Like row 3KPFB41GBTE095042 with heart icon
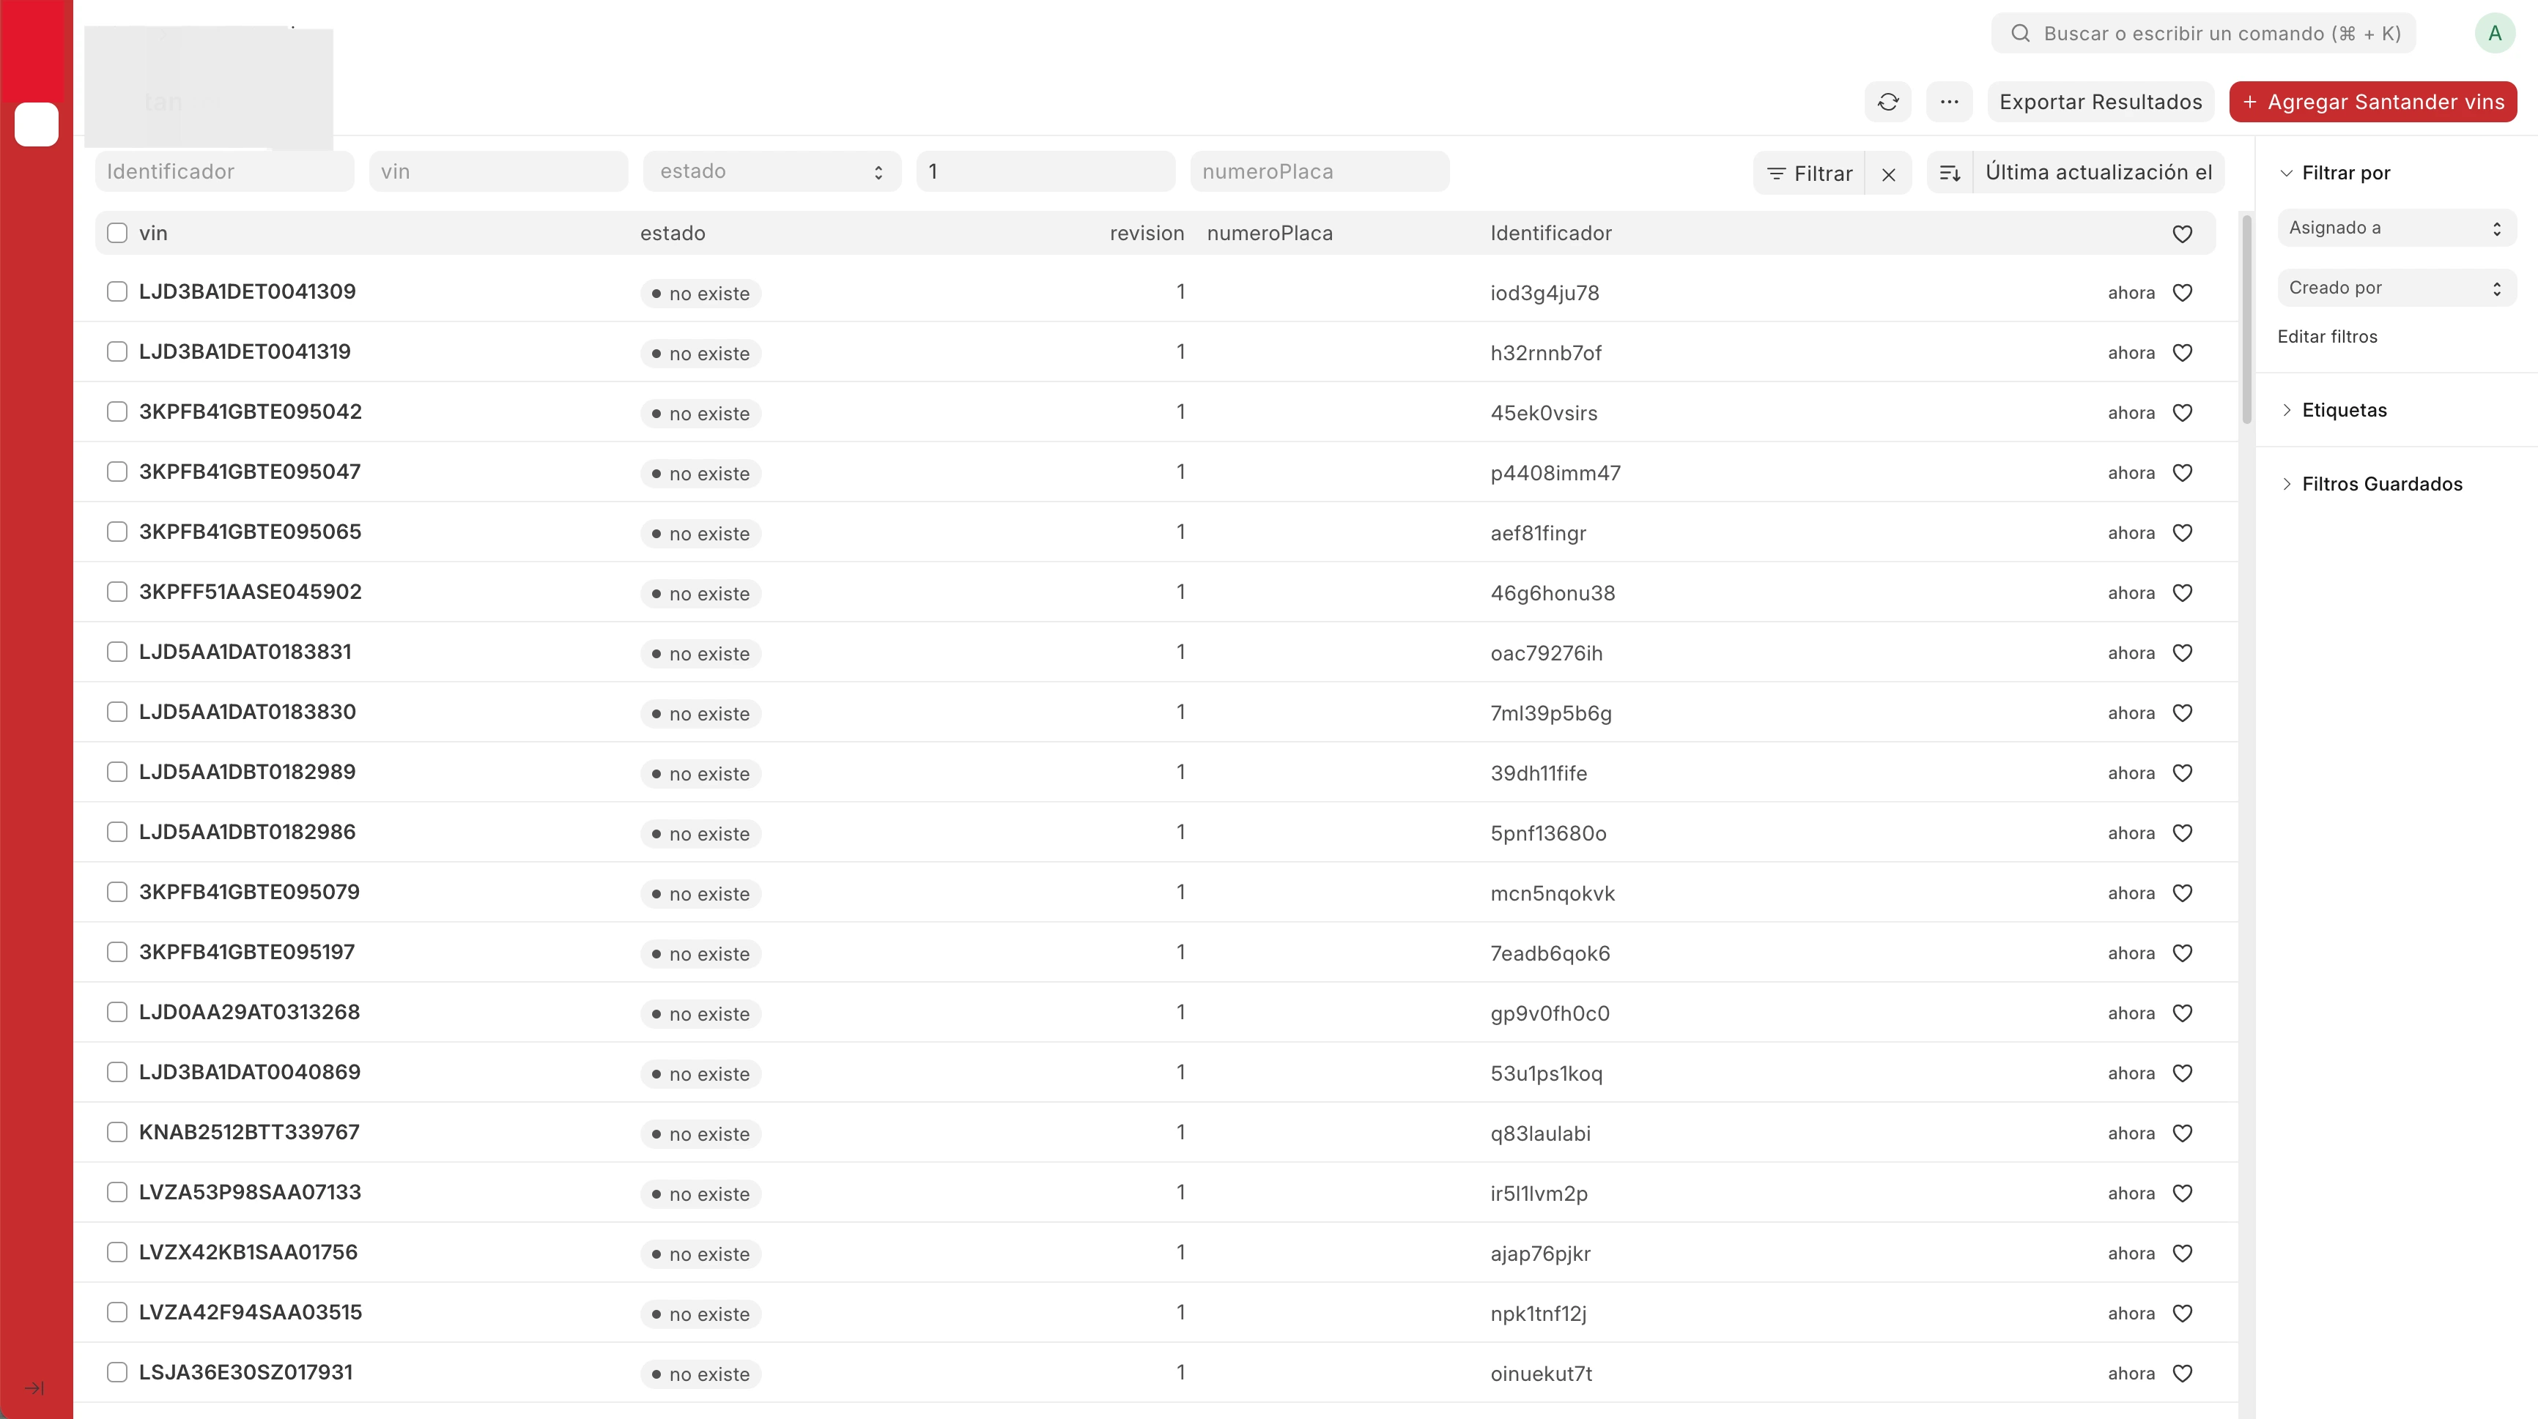Viewport: 2538px width, 1419px height. tap(2183, 413)
